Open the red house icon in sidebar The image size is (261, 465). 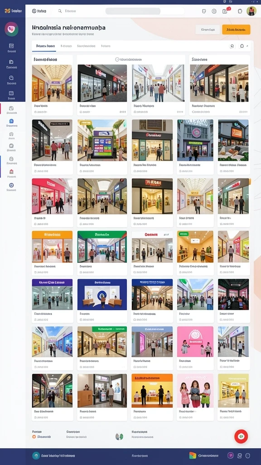point(11,172)
